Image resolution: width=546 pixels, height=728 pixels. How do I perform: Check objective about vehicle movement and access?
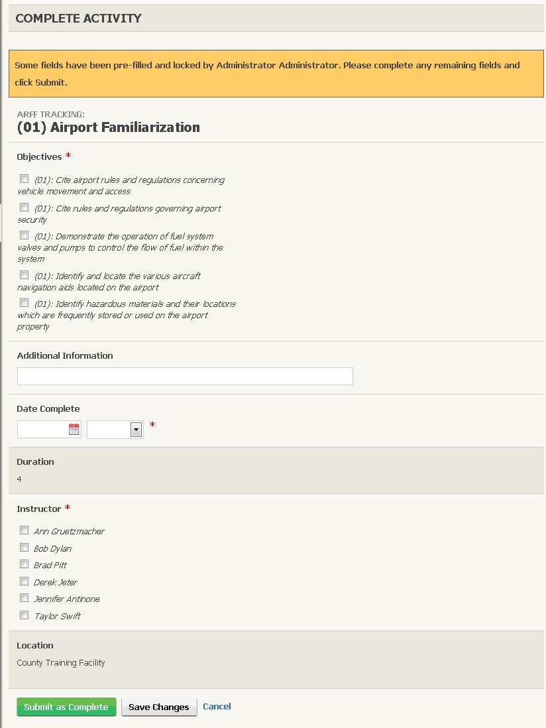click(x=25, y=178)
